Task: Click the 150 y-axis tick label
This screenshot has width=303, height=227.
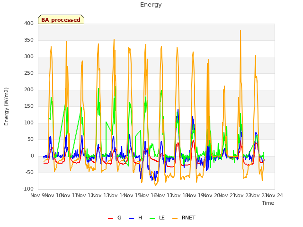Action: click(x=29, y=106)
